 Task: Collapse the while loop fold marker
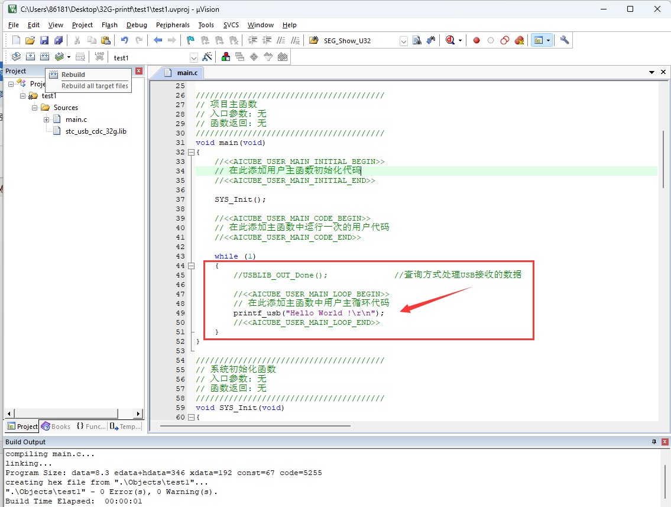coord(190,266)
